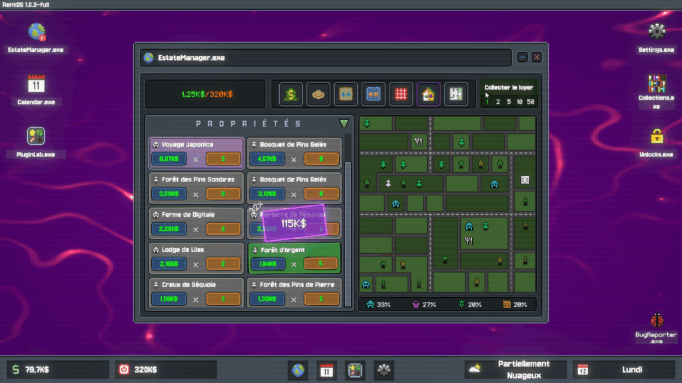Select the white pine tree on the map
The height and width of the screenshot is (383, 682).
coord(388,184)
